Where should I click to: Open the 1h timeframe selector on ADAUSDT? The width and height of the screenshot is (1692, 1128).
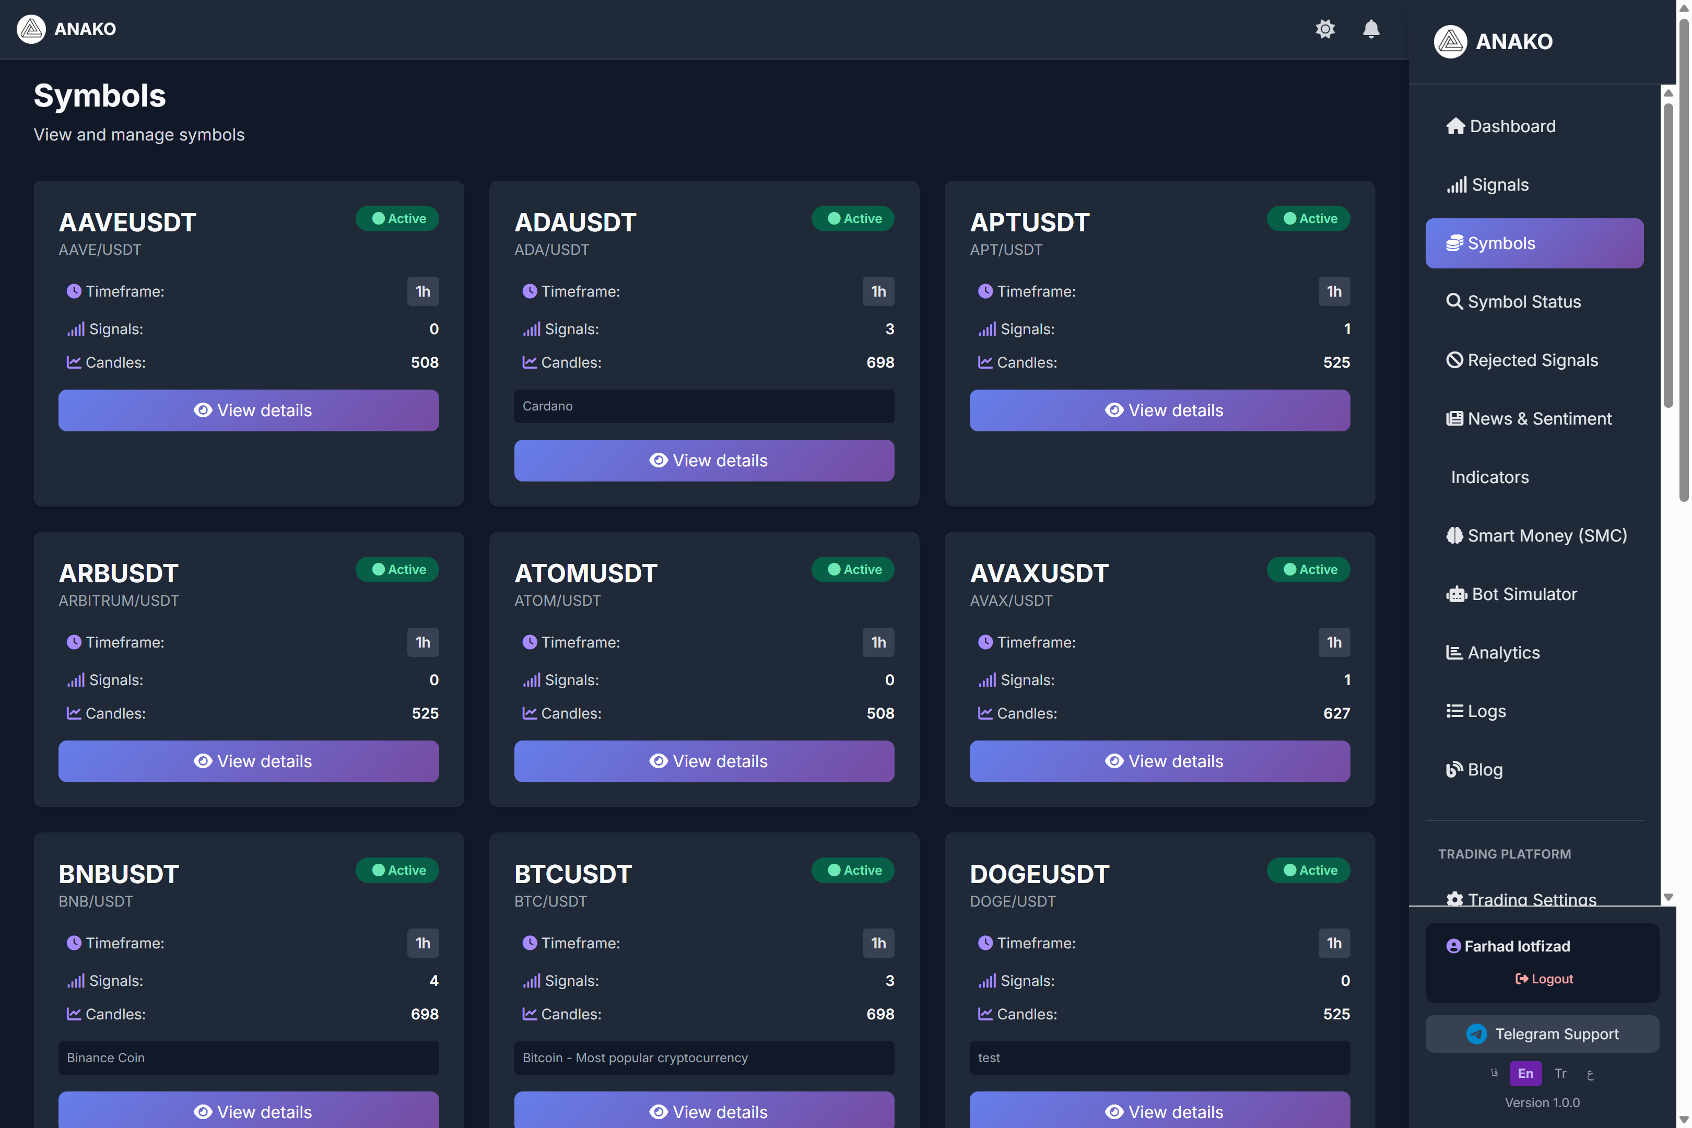click(x=878, y=291)
